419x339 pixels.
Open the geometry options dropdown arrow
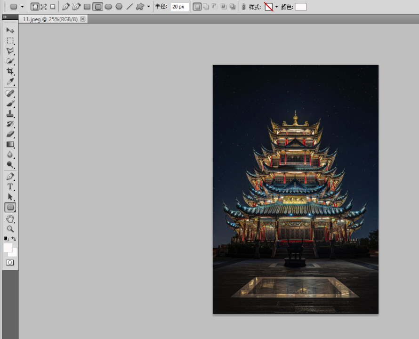click(149, 7)
